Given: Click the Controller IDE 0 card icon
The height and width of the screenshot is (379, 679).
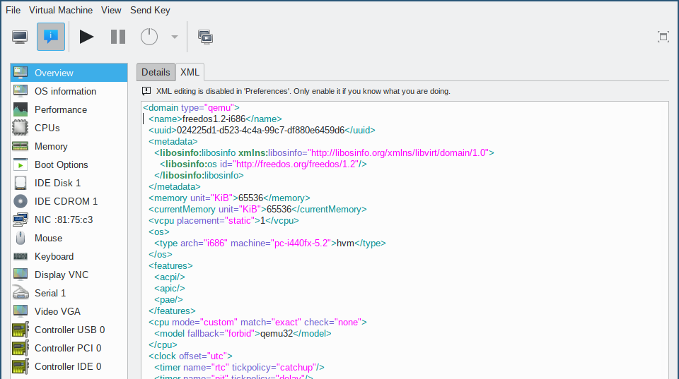Looking at the screenshot, I should pyautogui.click(x=21, y=366).
